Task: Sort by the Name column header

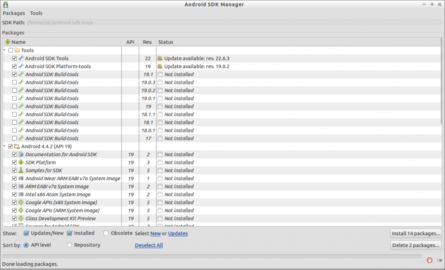Action: click(x=62, y=42)
